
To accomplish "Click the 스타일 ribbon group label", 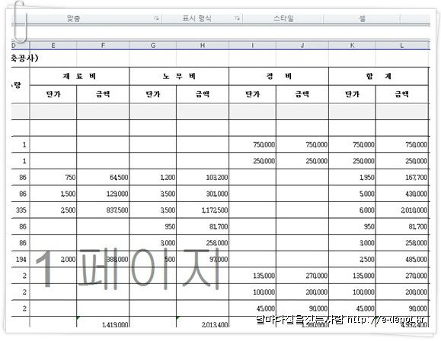I will tap(283, 18).
